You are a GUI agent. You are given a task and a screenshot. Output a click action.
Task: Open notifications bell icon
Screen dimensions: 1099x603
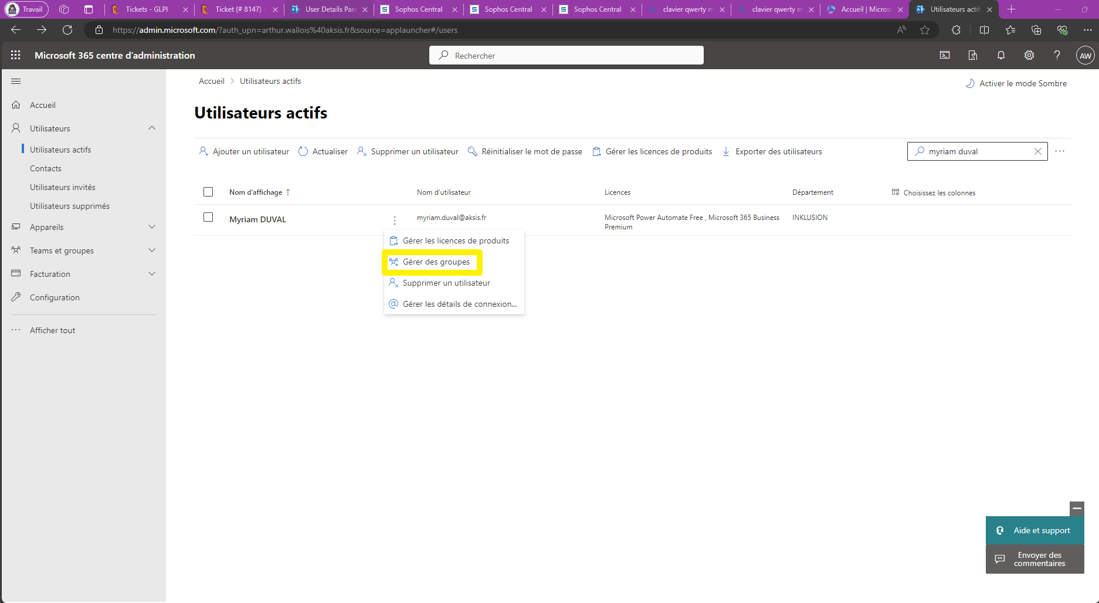click(1001, 55)
